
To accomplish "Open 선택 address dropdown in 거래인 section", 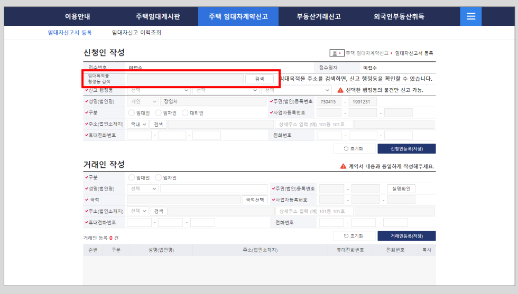I will pos(138,211).
